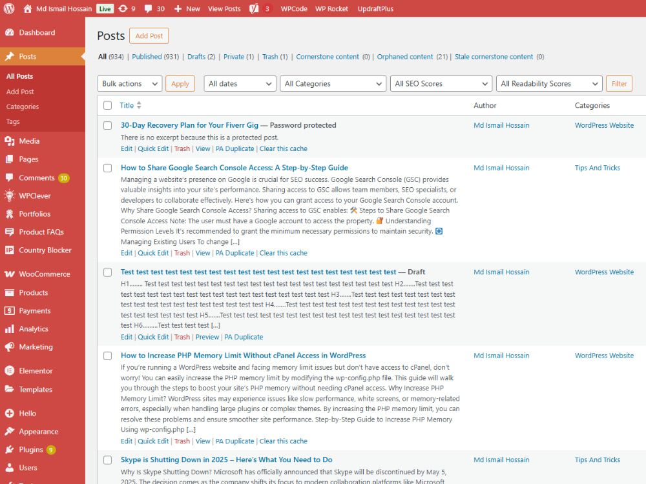Show Orphaned content posts
The height and width of the screenshot is (484, 646).
(405, 57)
